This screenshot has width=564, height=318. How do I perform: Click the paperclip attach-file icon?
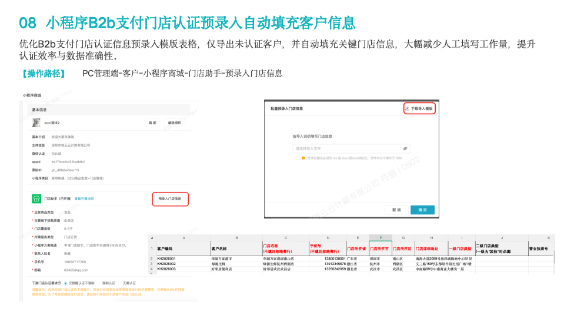point(405,148)
